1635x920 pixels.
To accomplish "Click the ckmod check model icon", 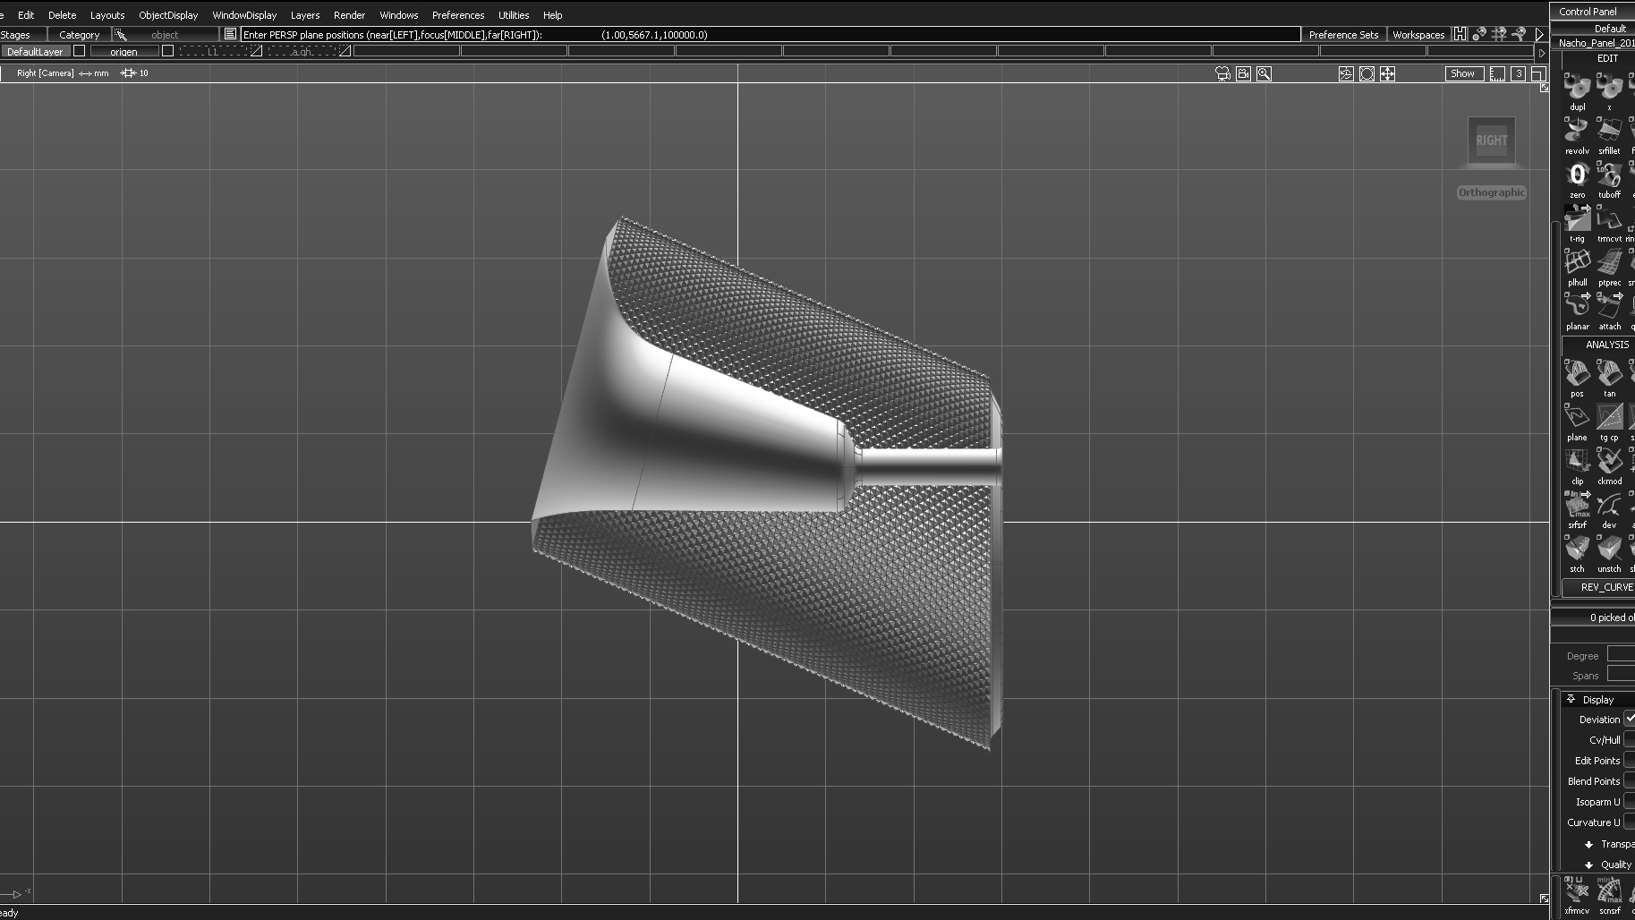I will coord(1609,461).
